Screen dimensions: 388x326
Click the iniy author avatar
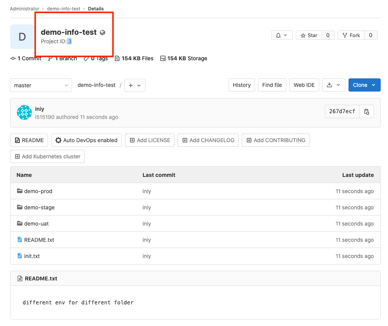24,112
